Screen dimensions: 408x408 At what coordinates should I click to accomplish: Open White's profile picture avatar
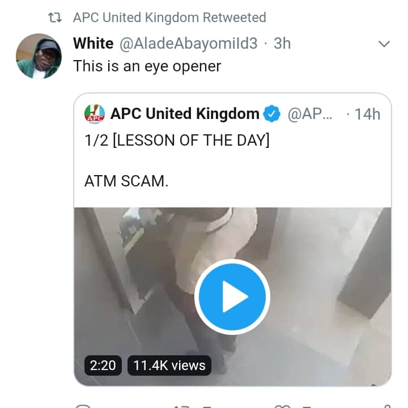pos(39,56)
